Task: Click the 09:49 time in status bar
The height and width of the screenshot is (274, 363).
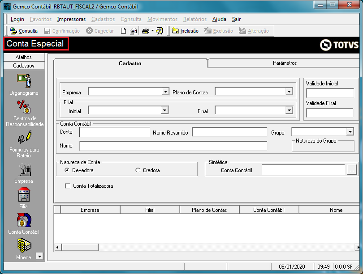Action: [324, 267]
